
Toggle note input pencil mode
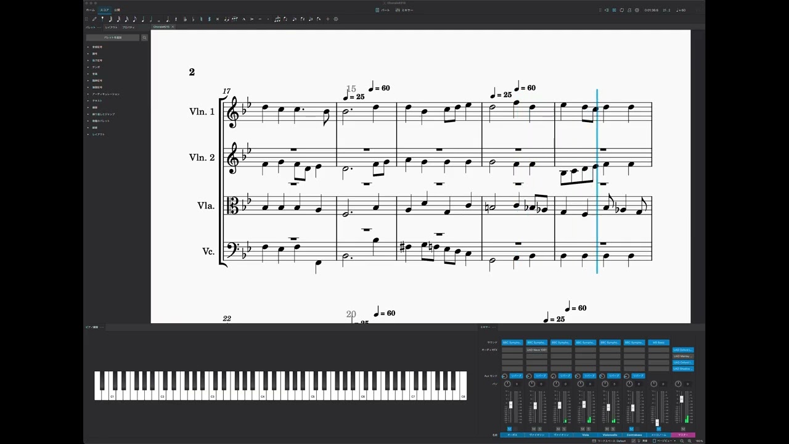(x=94, y=19)
